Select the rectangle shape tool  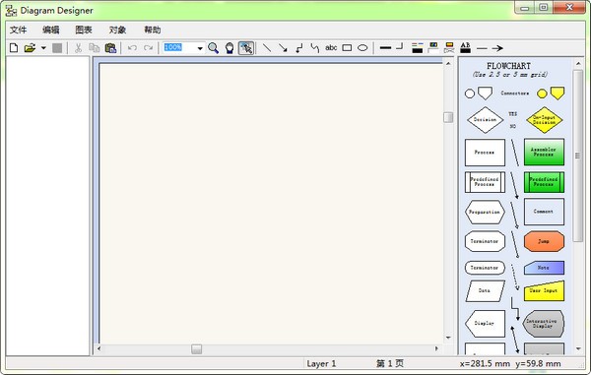pos(347,48)
